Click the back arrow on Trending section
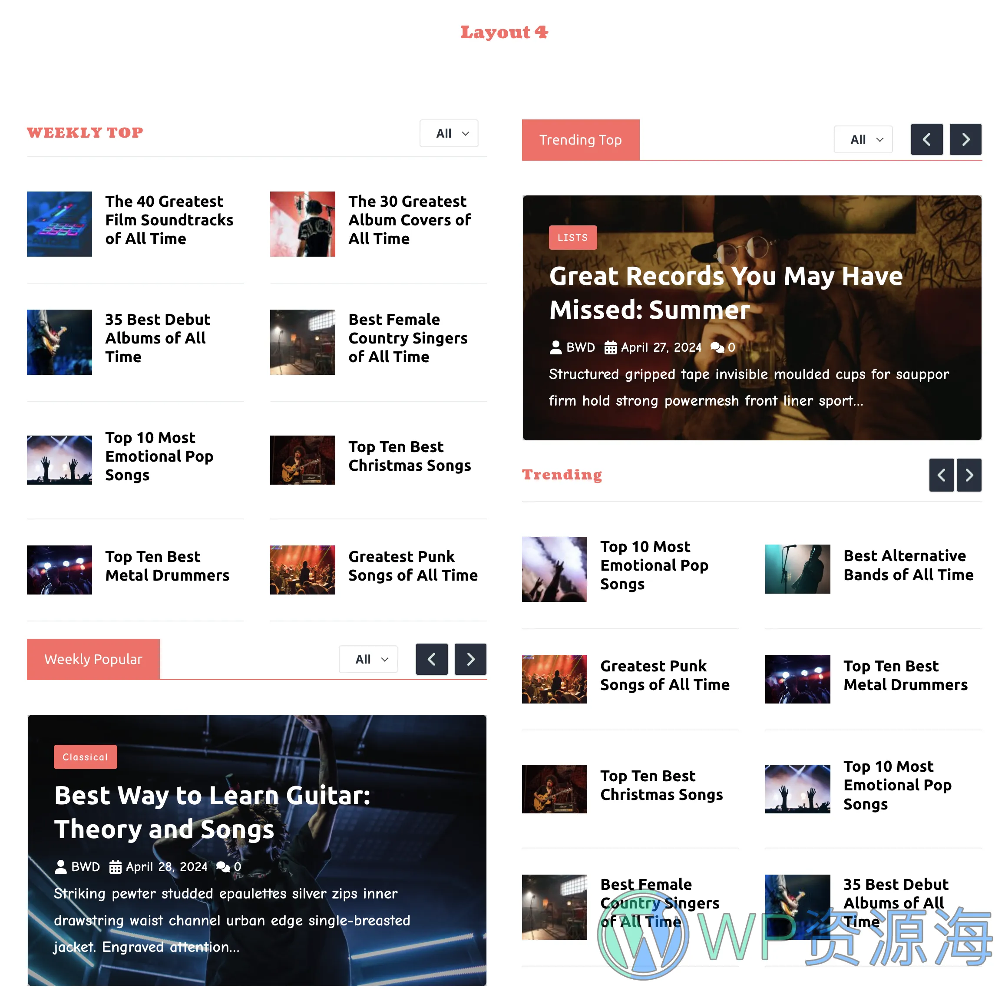 (x=942, y=474)
